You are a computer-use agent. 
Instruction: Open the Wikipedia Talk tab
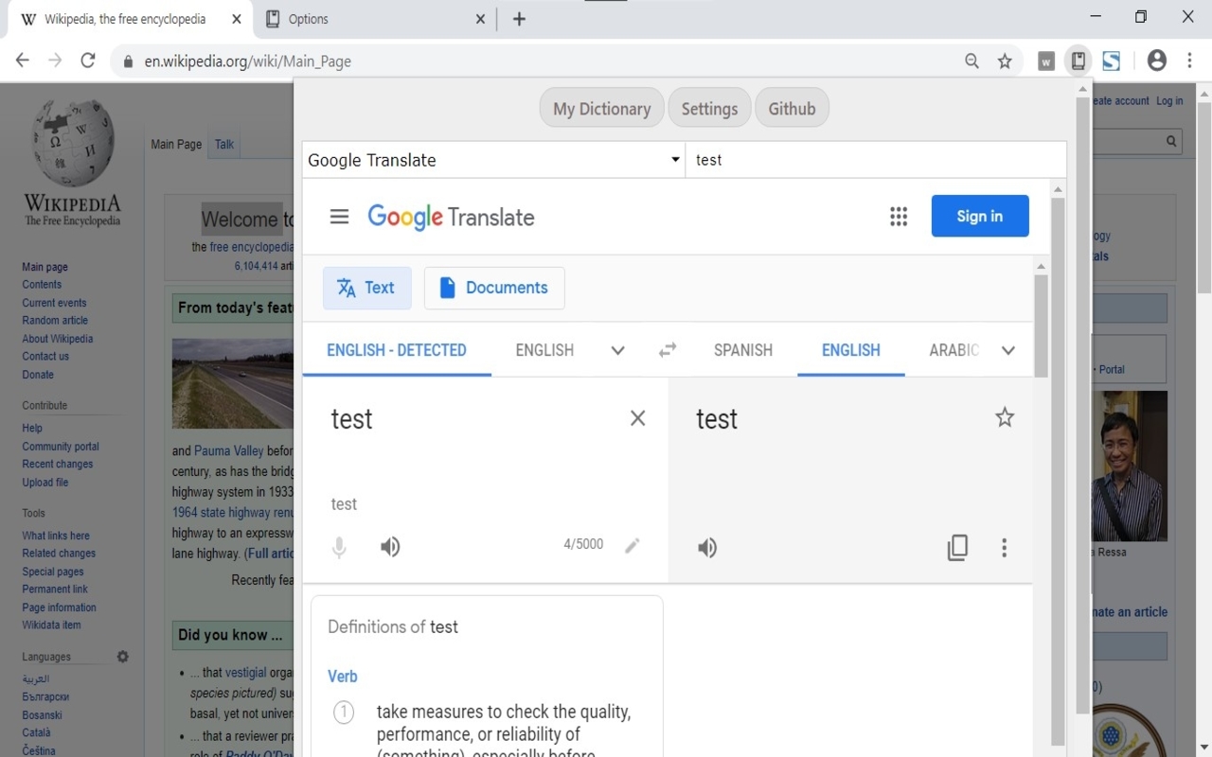224,145
